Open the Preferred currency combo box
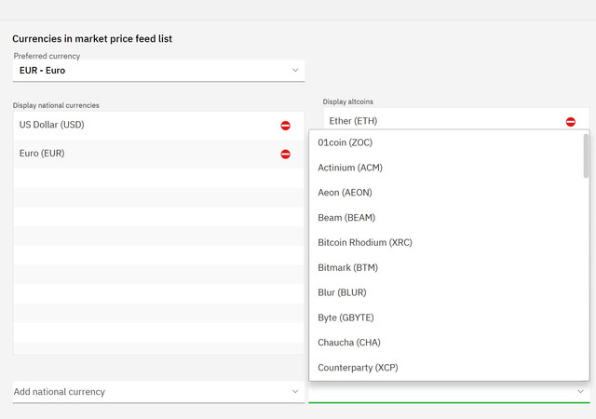596x419 pixels. [158, 71]
